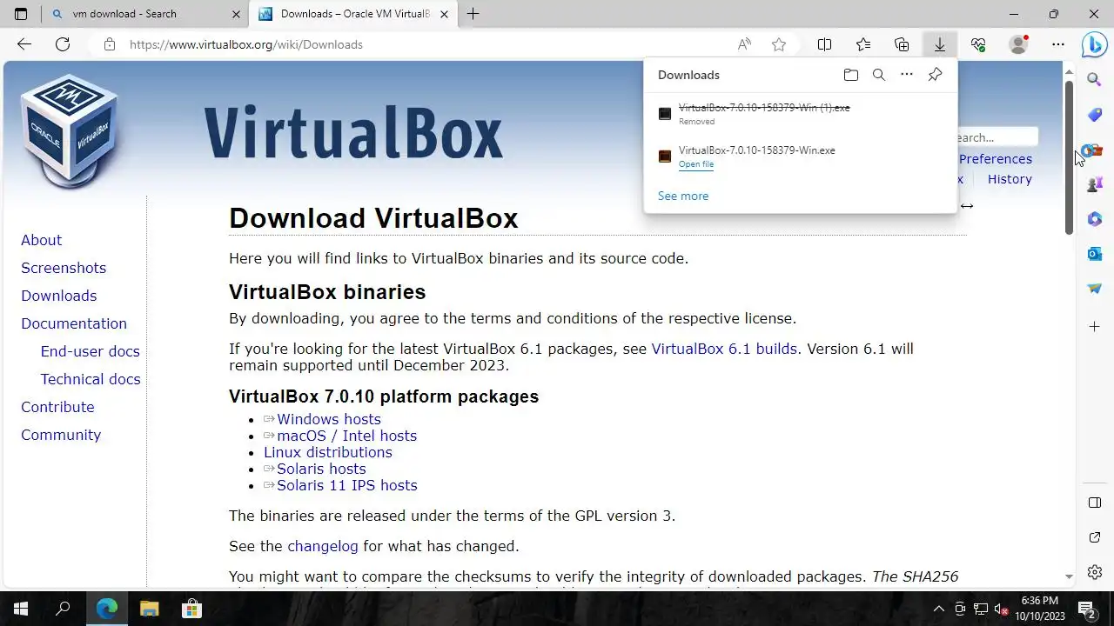Viewport: 1114px width, 626px height.
Task: Click the VirtualBox-7.0.10-158379-Win.exe file name
Action: point(757,150)
